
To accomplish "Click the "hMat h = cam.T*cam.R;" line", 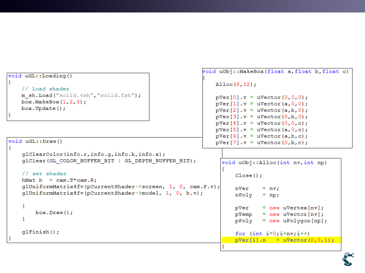I will [59, 180].
